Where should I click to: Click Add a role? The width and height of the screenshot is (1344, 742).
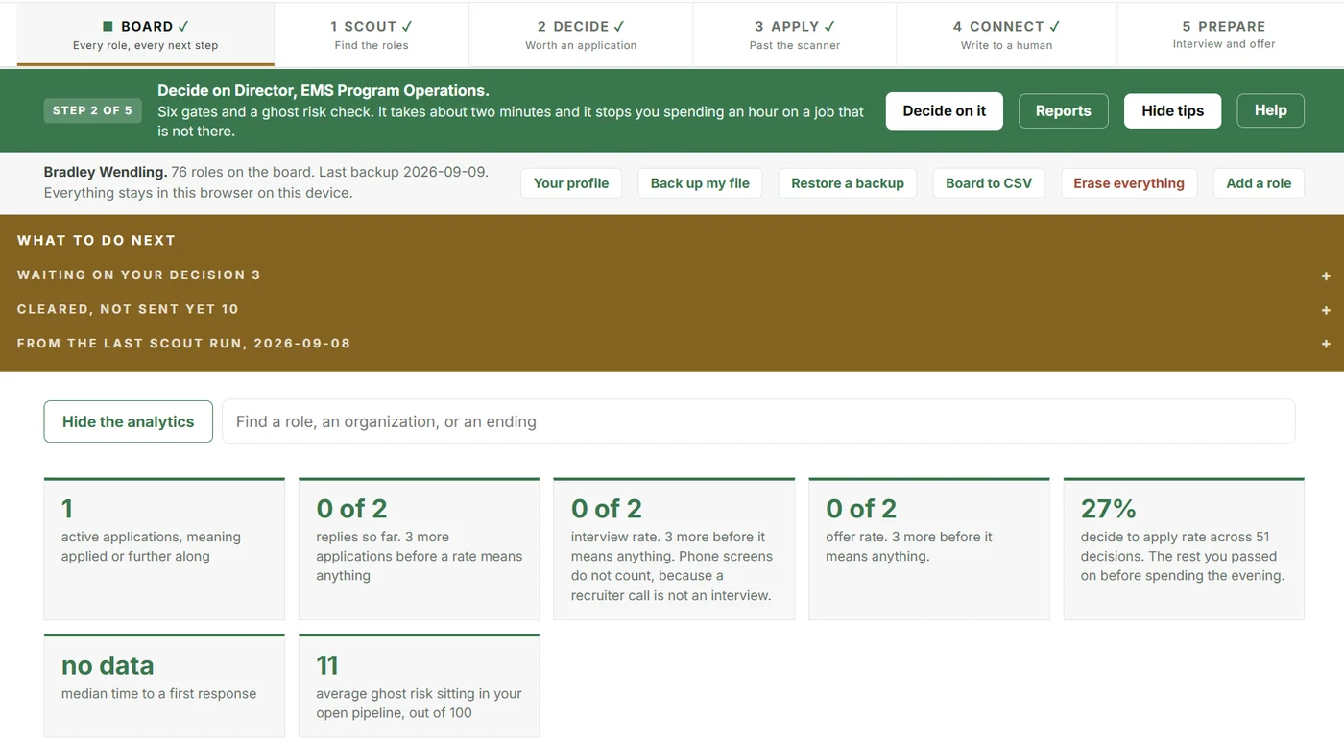[1259, 183]
